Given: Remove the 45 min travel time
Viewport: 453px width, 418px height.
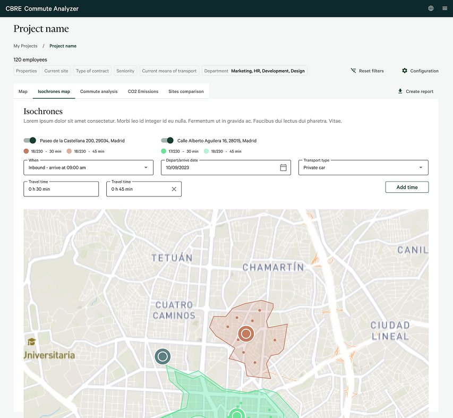Looking at the screenshot, I should (174, 189).
